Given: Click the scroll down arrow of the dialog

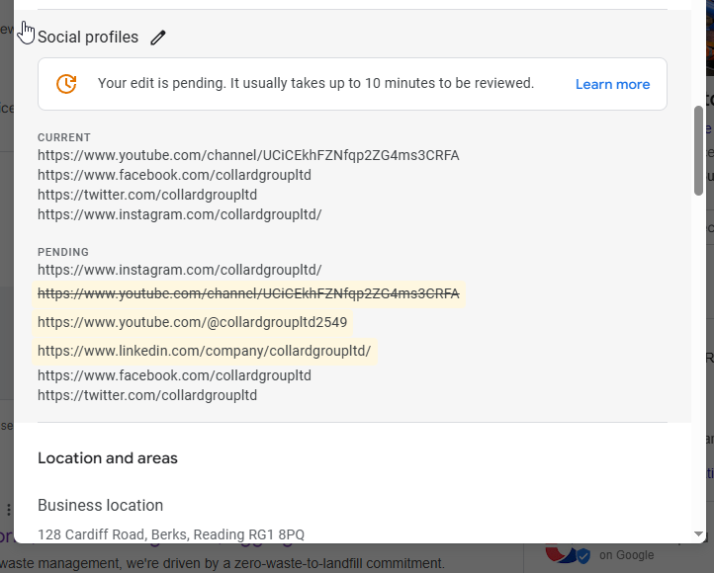Looking at the screenshot, I should point(699,533).
